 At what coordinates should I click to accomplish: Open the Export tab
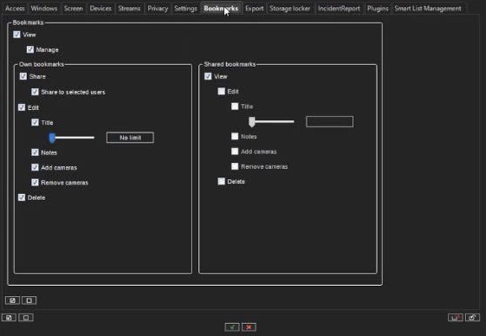point(254,9)
